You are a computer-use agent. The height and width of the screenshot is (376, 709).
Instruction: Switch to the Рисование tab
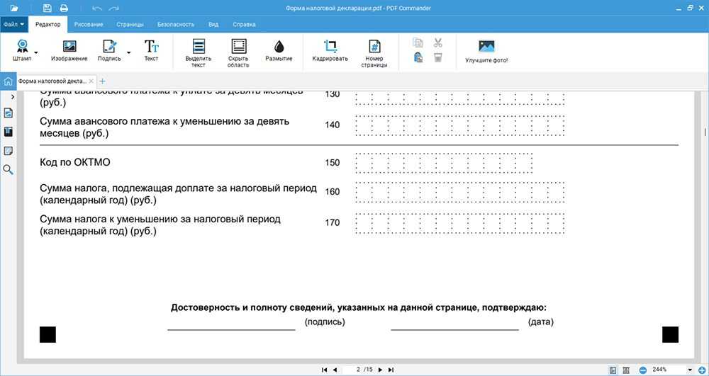click(89, 24)
